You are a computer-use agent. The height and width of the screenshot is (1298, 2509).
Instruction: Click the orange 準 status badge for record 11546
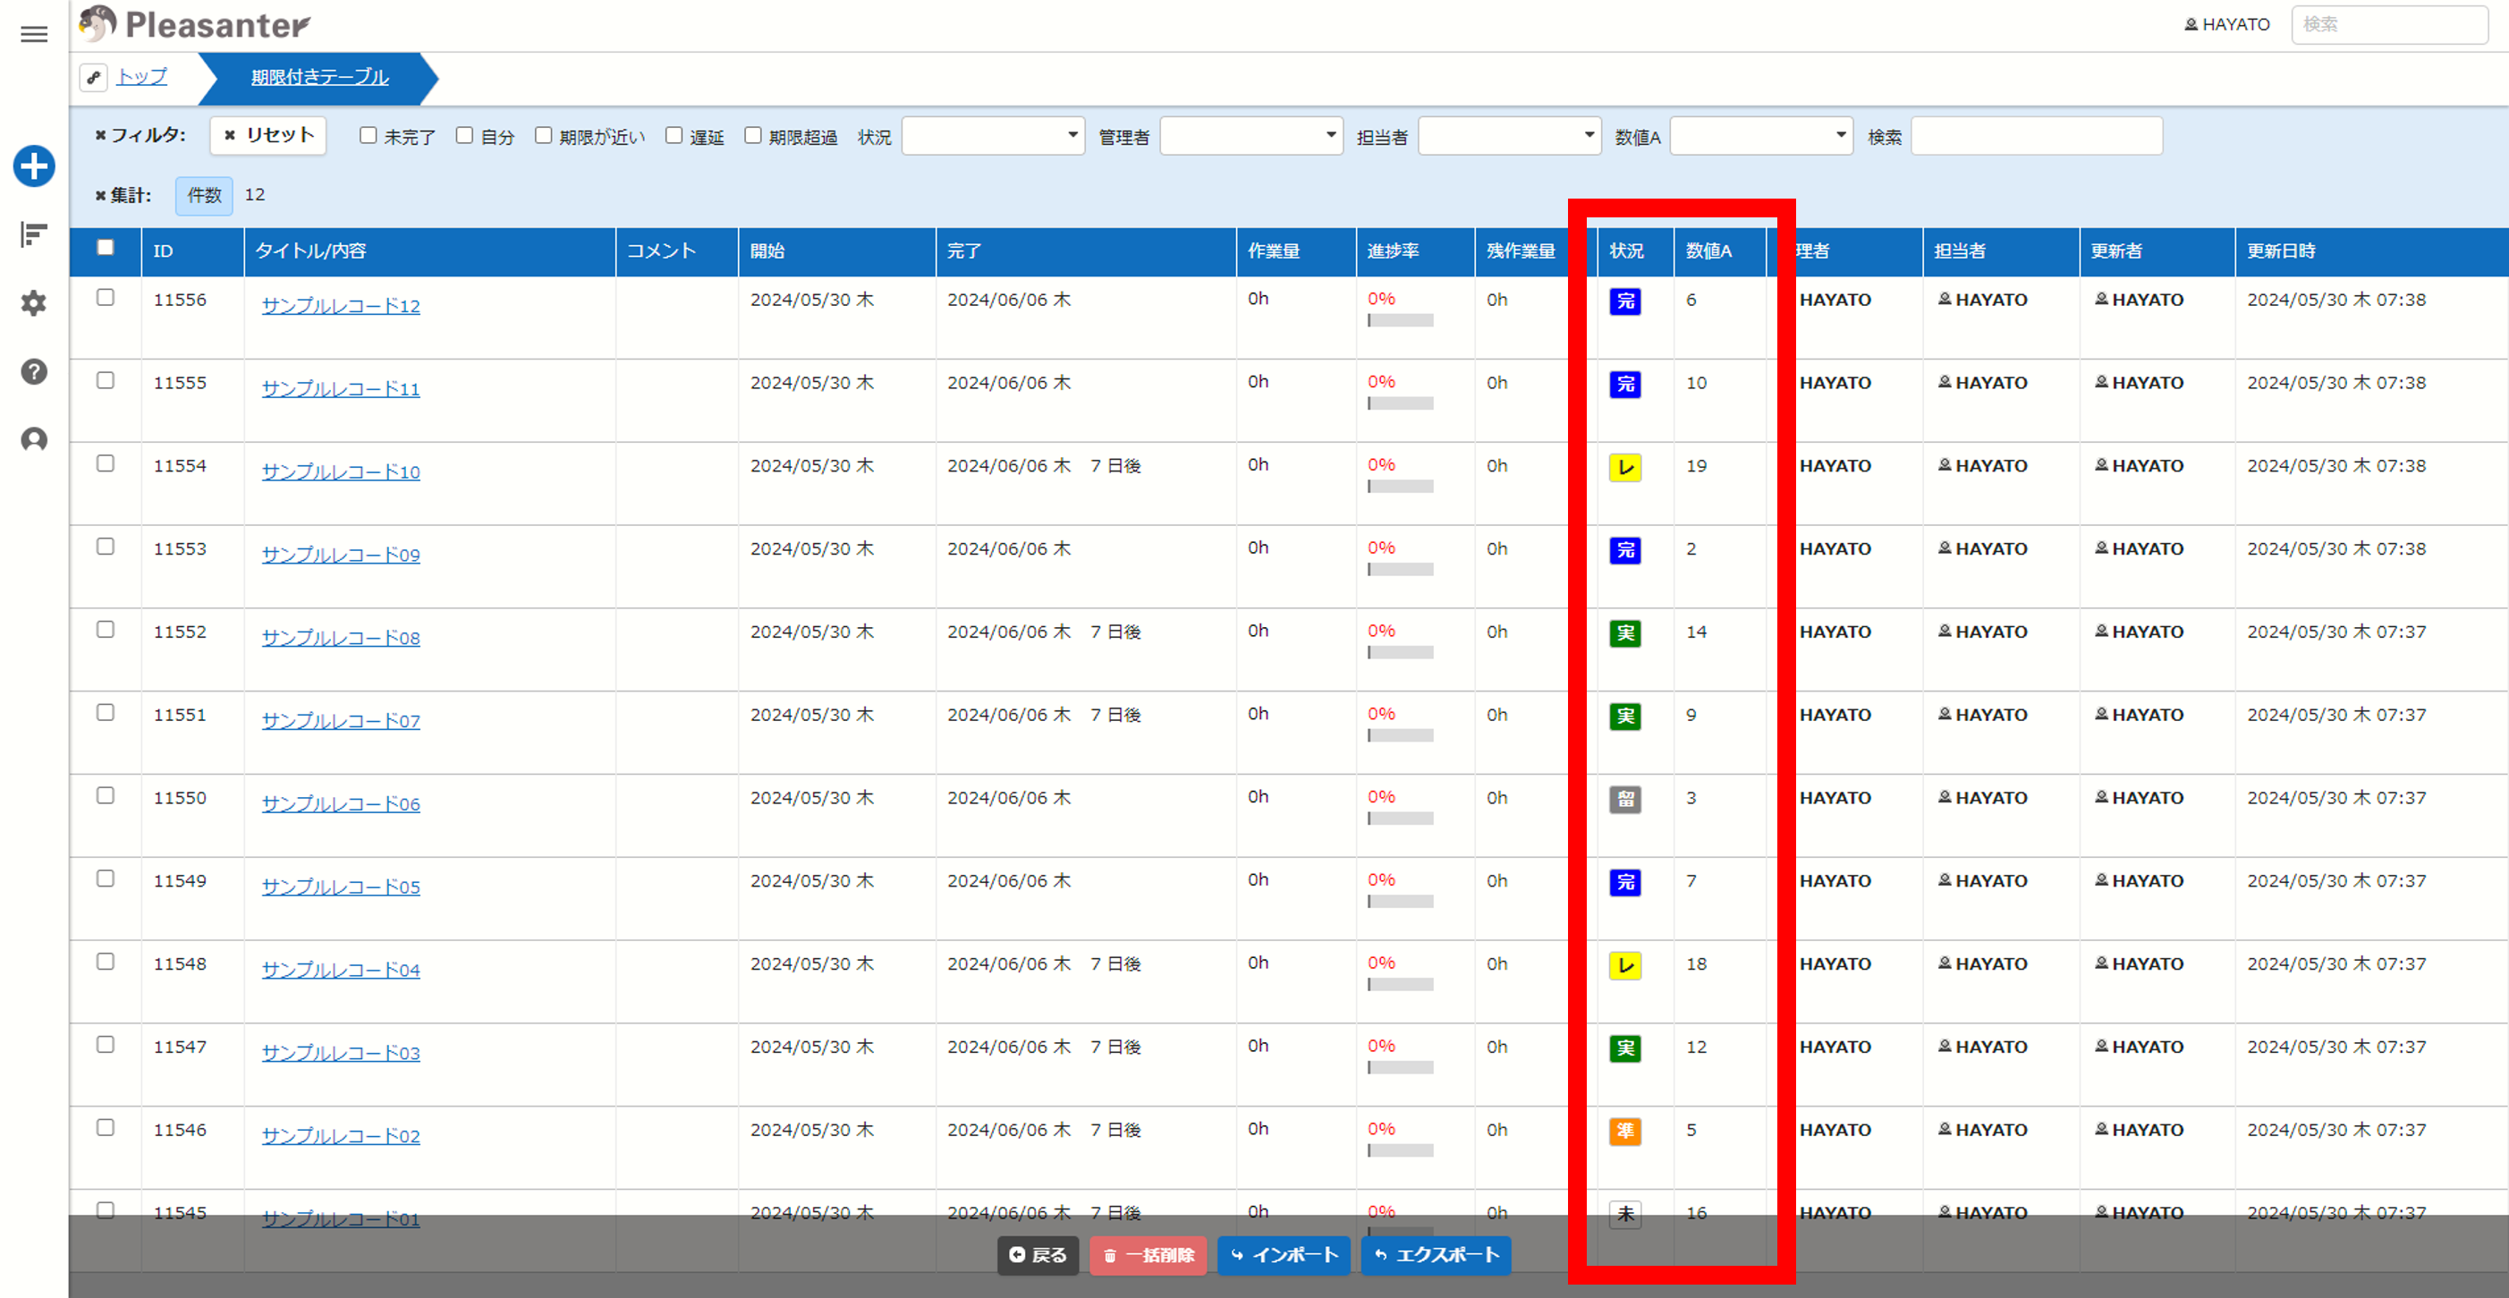point(1624,1132)
